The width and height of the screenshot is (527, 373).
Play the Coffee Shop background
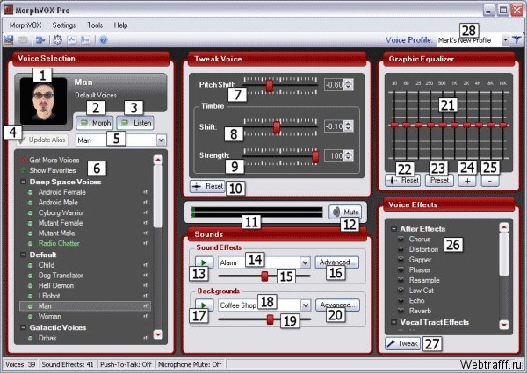tap(204, 305)
